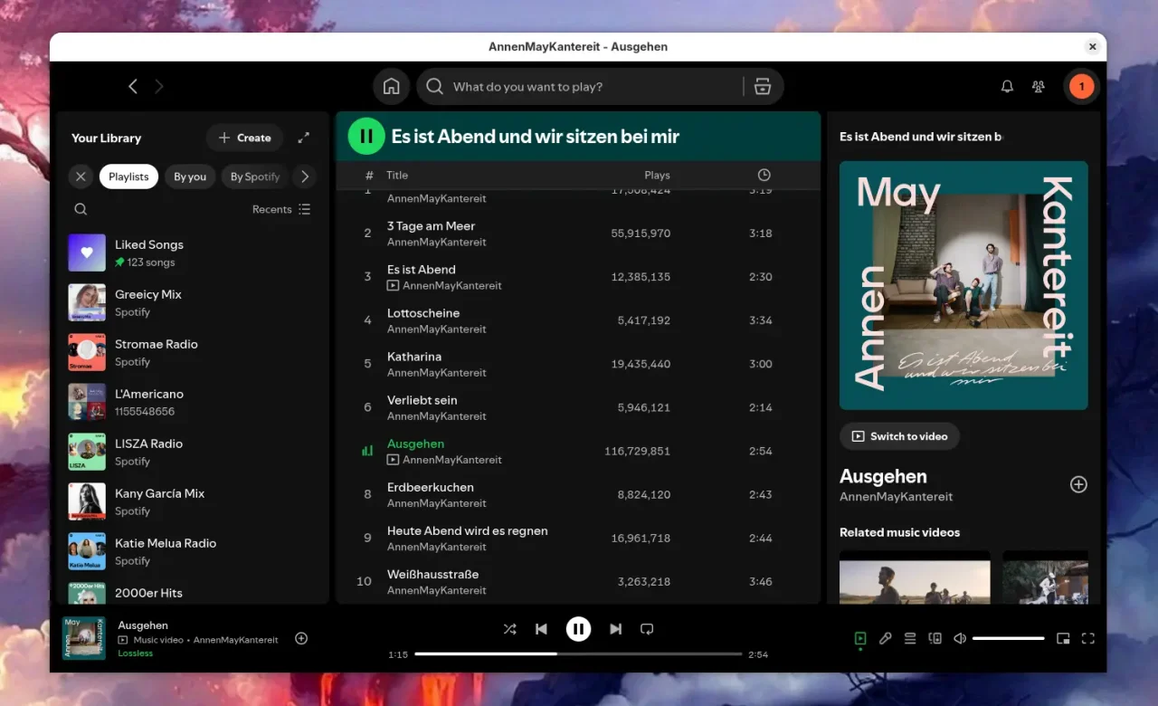Toggle the Now Playing view panel

860,638
